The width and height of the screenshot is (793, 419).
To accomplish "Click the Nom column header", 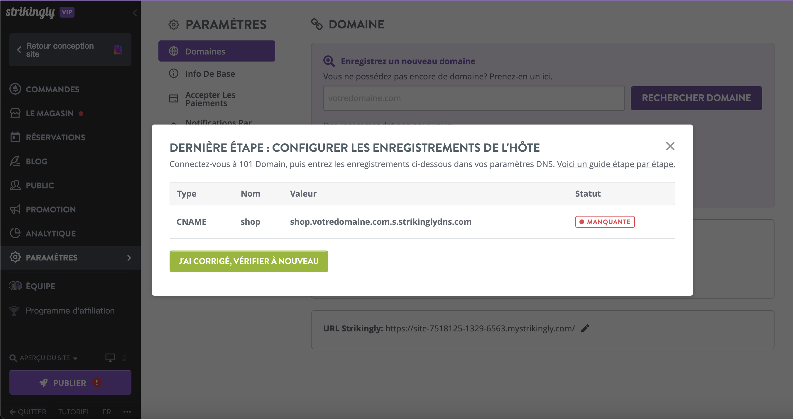I will tap(250, 194).
